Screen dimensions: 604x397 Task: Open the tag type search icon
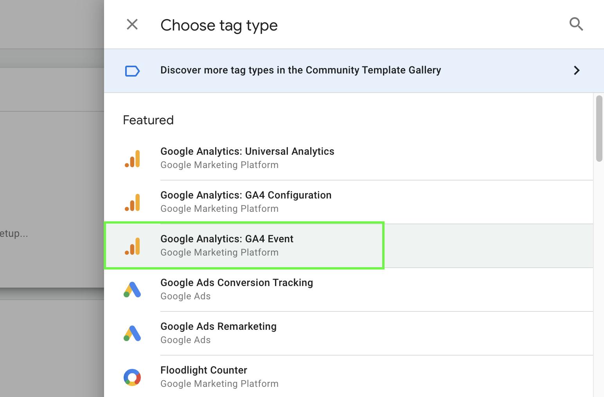click(576, 24)
